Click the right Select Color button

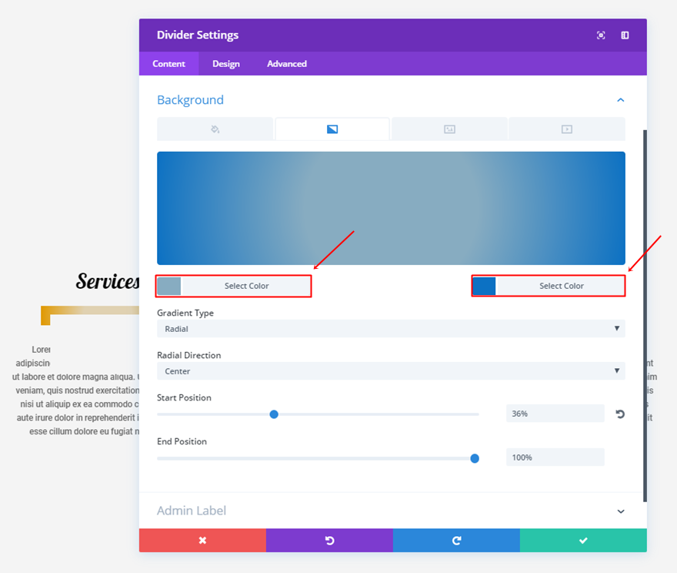click(561, 286)
